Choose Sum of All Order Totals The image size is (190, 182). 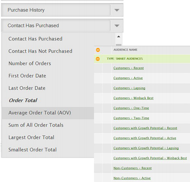point(36,125)
